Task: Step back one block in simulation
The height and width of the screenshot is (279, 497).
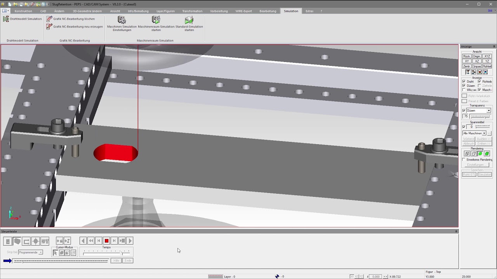Action: [99, 241]
